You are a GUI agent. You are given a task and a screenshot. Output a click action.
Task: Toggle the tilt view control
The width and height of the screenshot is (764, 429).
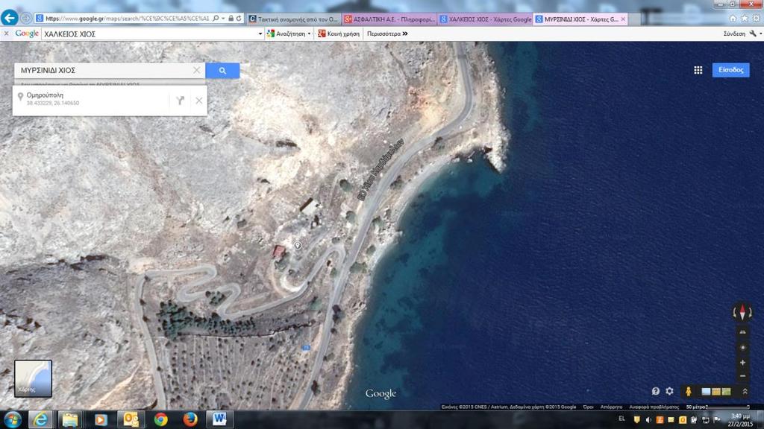742,332
